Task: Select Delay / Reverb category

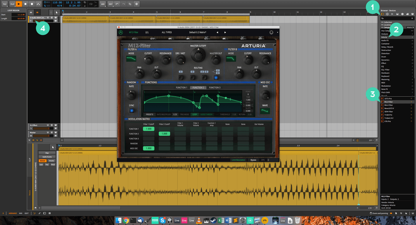Action: click(x=397, y=47)
